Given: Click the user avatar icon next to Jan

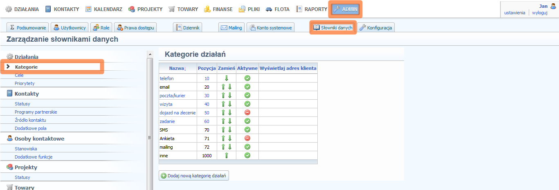Looking at the screenshot, I should [553, 6].
